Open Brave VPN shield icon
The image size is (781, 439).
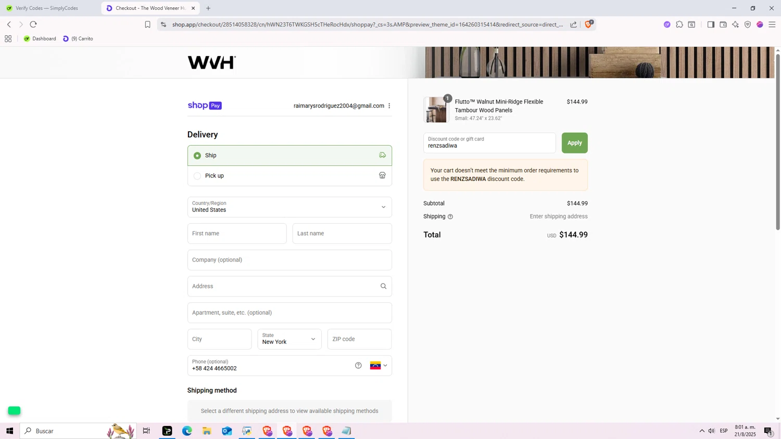(748, 24)
